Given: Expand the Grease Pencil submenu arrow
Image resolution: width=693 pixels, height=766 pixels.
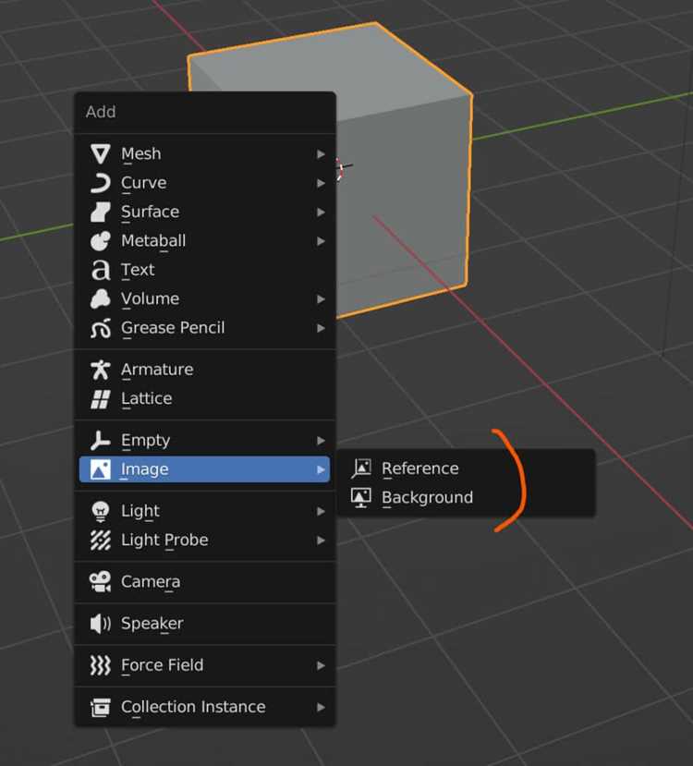Looking at the screenshot, I should click(x=321, y=328).
